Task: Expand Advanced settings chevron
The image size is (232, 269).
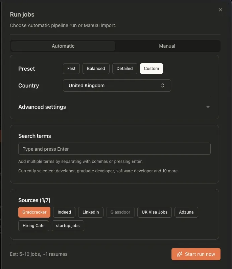Action: tap(208, 107)
